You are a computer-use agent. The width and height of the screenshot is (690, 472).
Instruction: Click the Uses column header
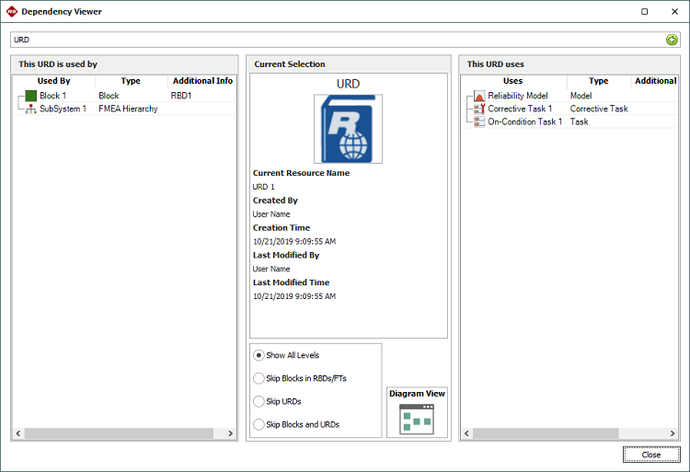click(512, 81)
